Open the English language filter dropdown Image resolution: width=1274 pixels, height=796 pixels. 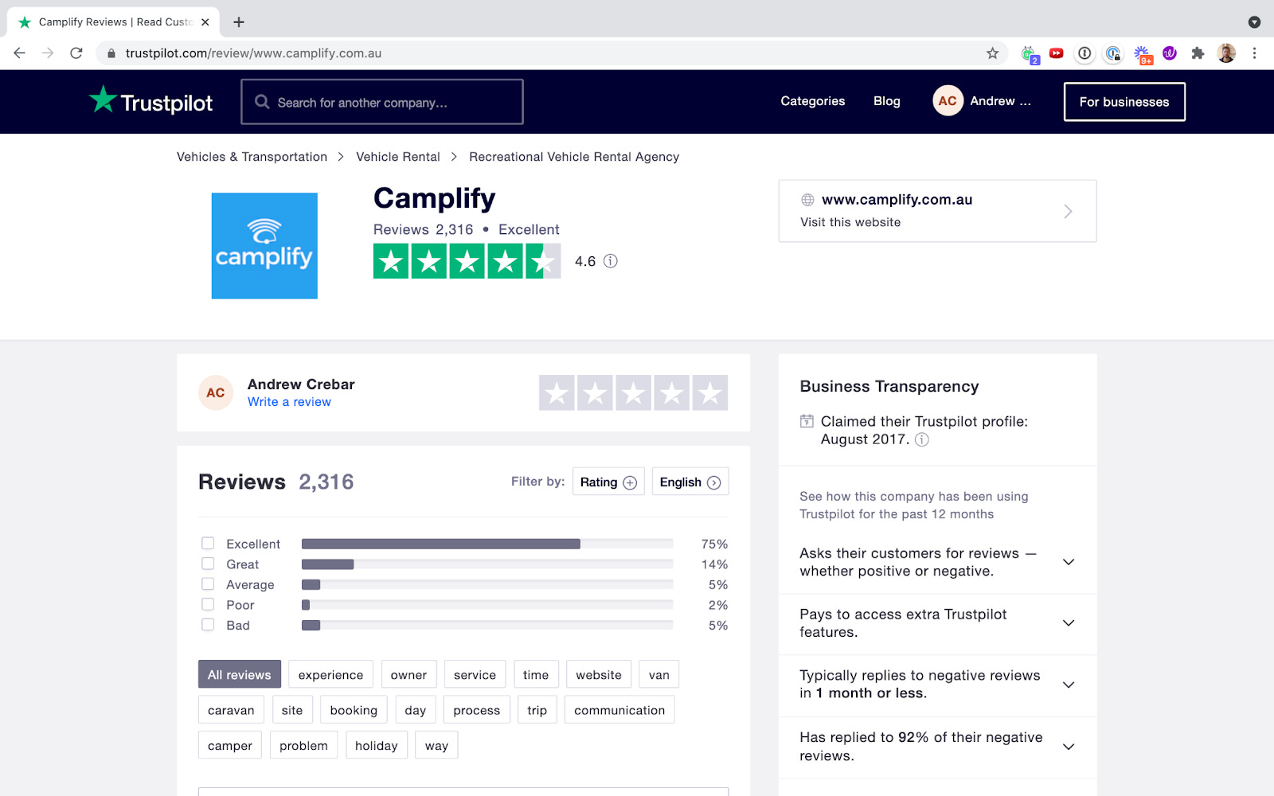[690, 482]
